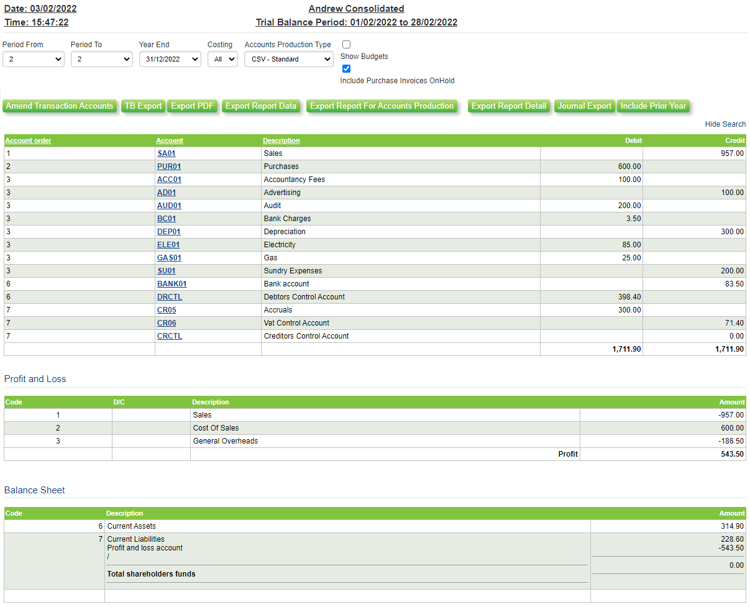
Task: Click the TB Export button
Action: click(143, 106)
